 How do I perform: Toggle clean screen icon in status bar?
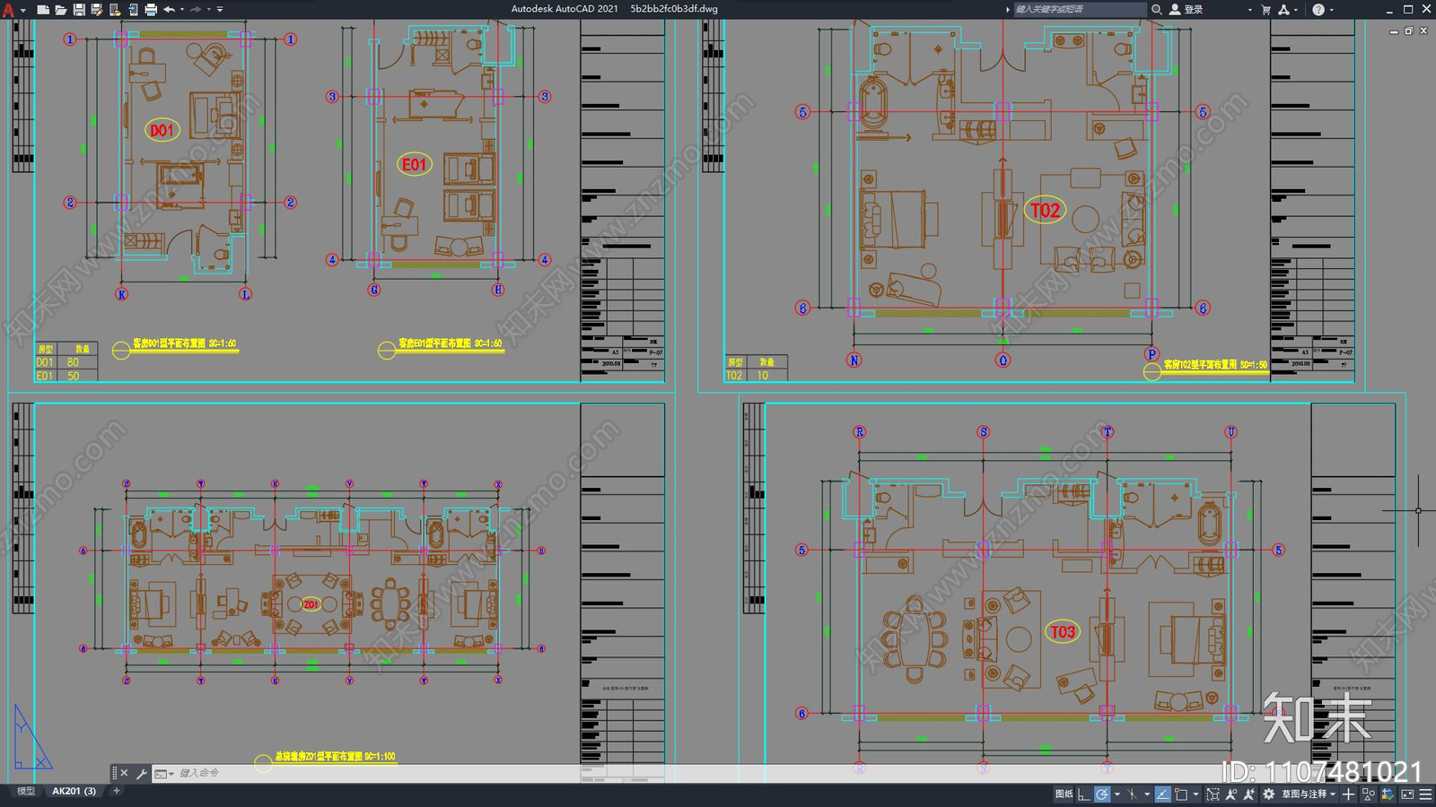[x=1407, y=794]
